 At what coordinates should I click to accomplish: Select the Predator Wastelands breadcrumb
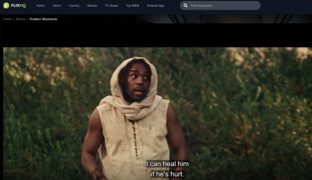tap(43, 19)
